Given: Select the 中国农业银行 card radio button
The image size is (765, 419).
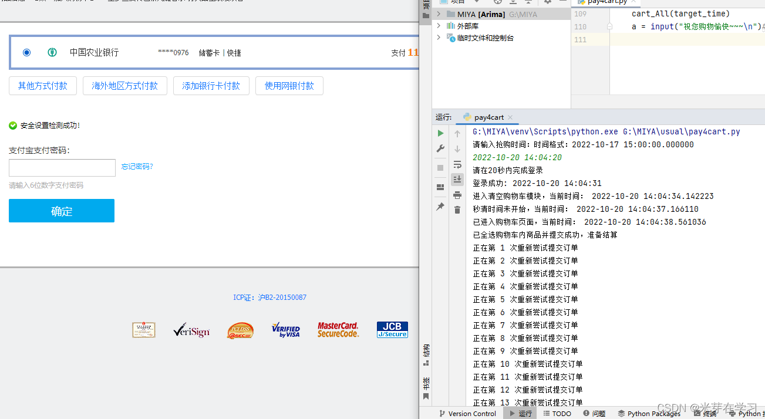Looking at the screenshot, I should (x=26, y=52).
